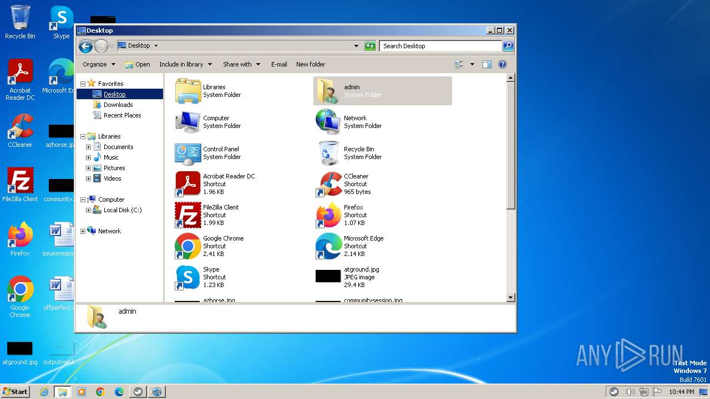
Task: Click the Search Desktop input field
Action: coord(441,46)
